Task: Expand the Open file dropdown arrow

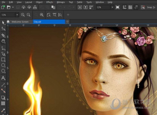Action: (13, 7)
